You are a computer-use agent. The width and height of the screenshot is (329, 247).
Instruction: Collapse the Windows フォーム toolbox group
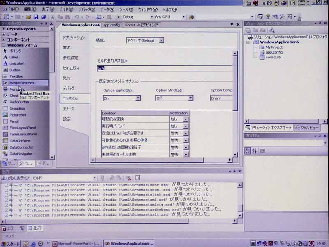tap(4, 45)
